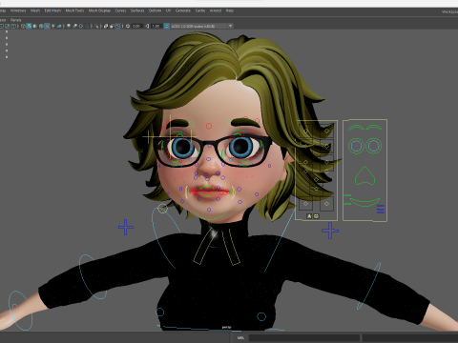The height and width of the screenshot is (343, 458).
Task: Toggle Smooth Shade All icon
Action: (x=29, y=26)
